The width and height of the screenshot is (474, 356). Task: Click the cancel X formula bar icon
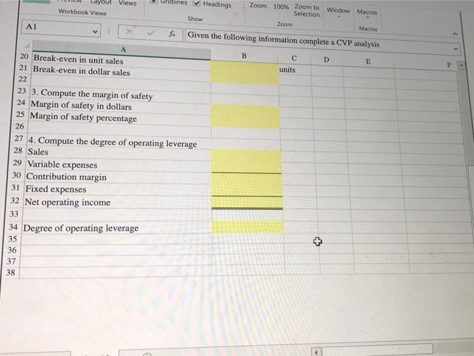pos(129,31)
